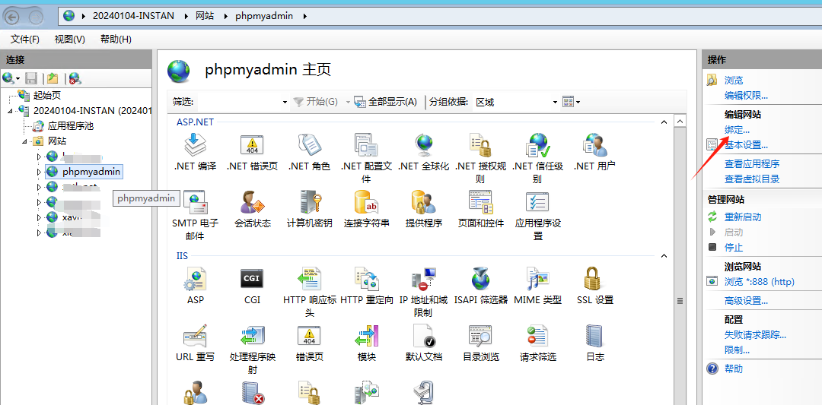Viewport: 822px width, 405px height.
Task: Open the 错误页 feature in IIS section
Action: pyautogui.click(x=309, y=336)
